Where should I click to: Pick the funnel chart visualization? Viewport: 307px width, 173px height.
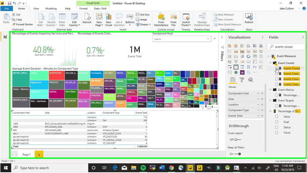pyautogui.click(x=236, y=62)
